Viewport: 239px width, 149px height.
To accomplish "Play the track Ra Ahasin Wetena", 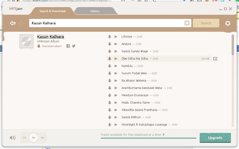I will point(116,80).
